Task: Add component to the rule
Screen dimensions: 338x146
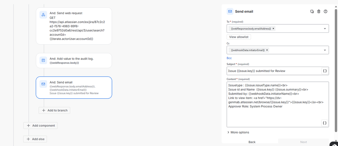Action: pyautogui.click(x=40, y=125)
